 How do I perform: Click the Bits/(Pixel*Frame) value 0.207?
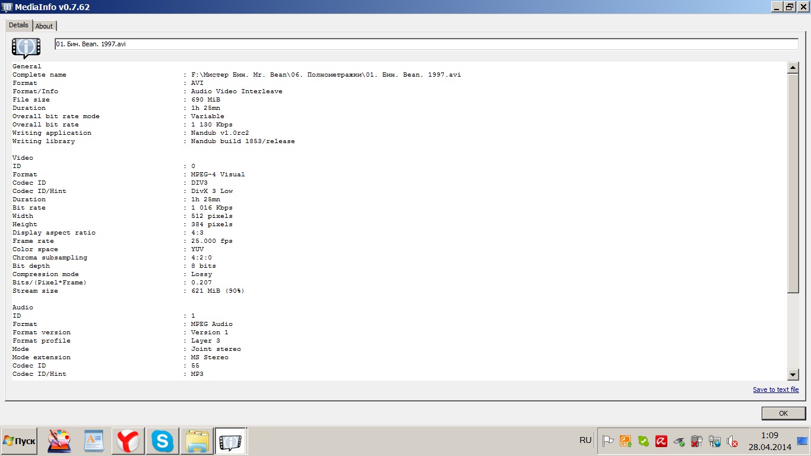pos(201,283)
